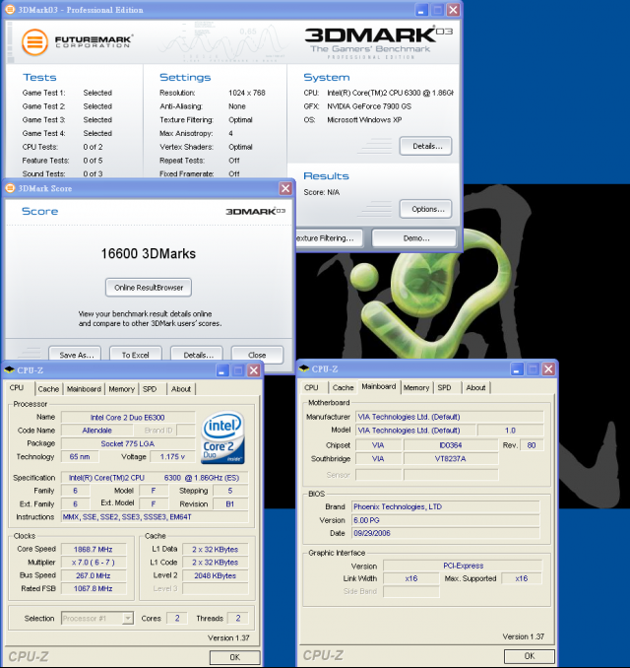The height and width of the screenshot is (668, 630).
Task: Select CPU tab in right CPU-Z window
Action: pos(311,387)
